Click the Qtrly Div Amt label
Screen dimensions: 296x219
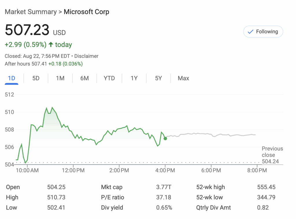(x=214, y=207)
